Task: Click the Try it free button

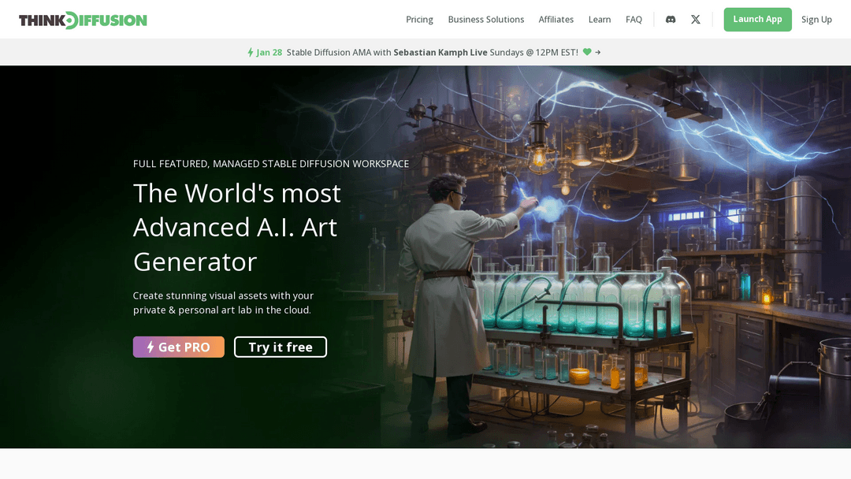Action: tap(280, 347)
